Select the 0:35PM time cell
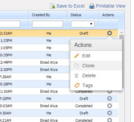 (x=6, y=55)
